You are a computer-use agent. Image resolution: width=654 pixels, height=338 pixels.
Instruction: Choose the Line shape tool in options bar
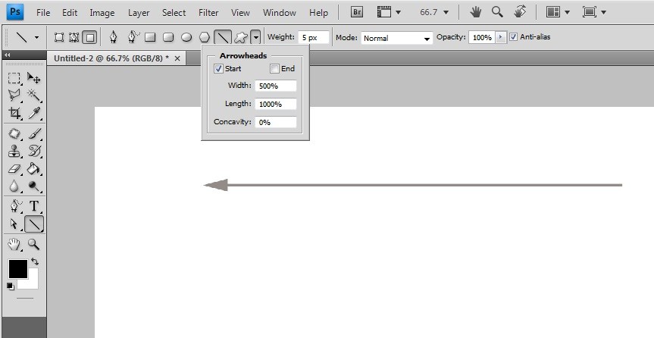pyautogui.click(x=223, y=38)
